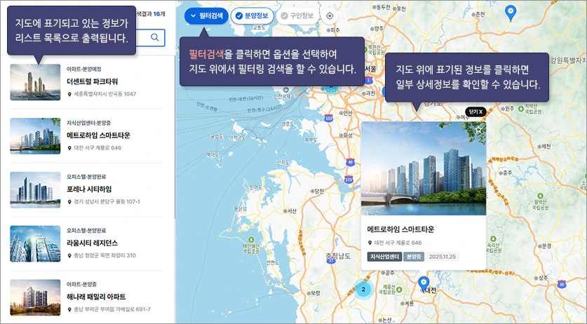Viewport: 587px width, 324px height.
Task: Click the 계룡산 국립공원 park icon
Action: [x=400, y=290]
